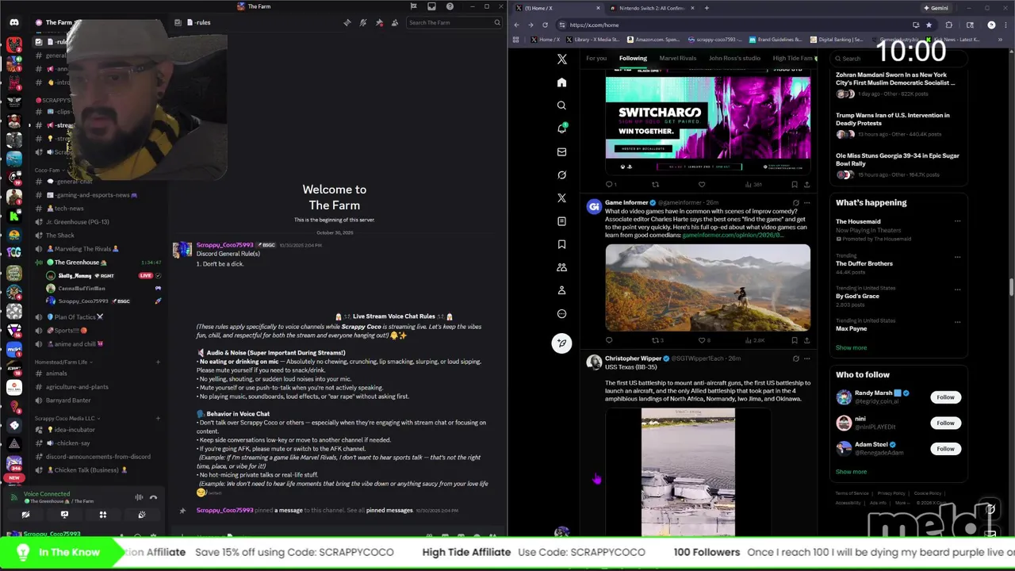Switch to the Following tab
Screen dimensions: 1015x571
tap(633, 58)
